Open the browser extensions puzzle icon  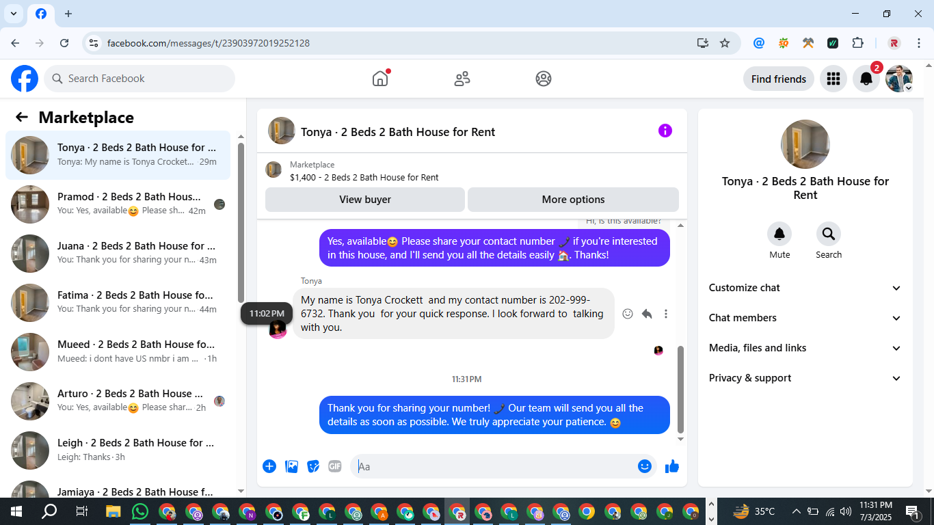pos(857,43)
